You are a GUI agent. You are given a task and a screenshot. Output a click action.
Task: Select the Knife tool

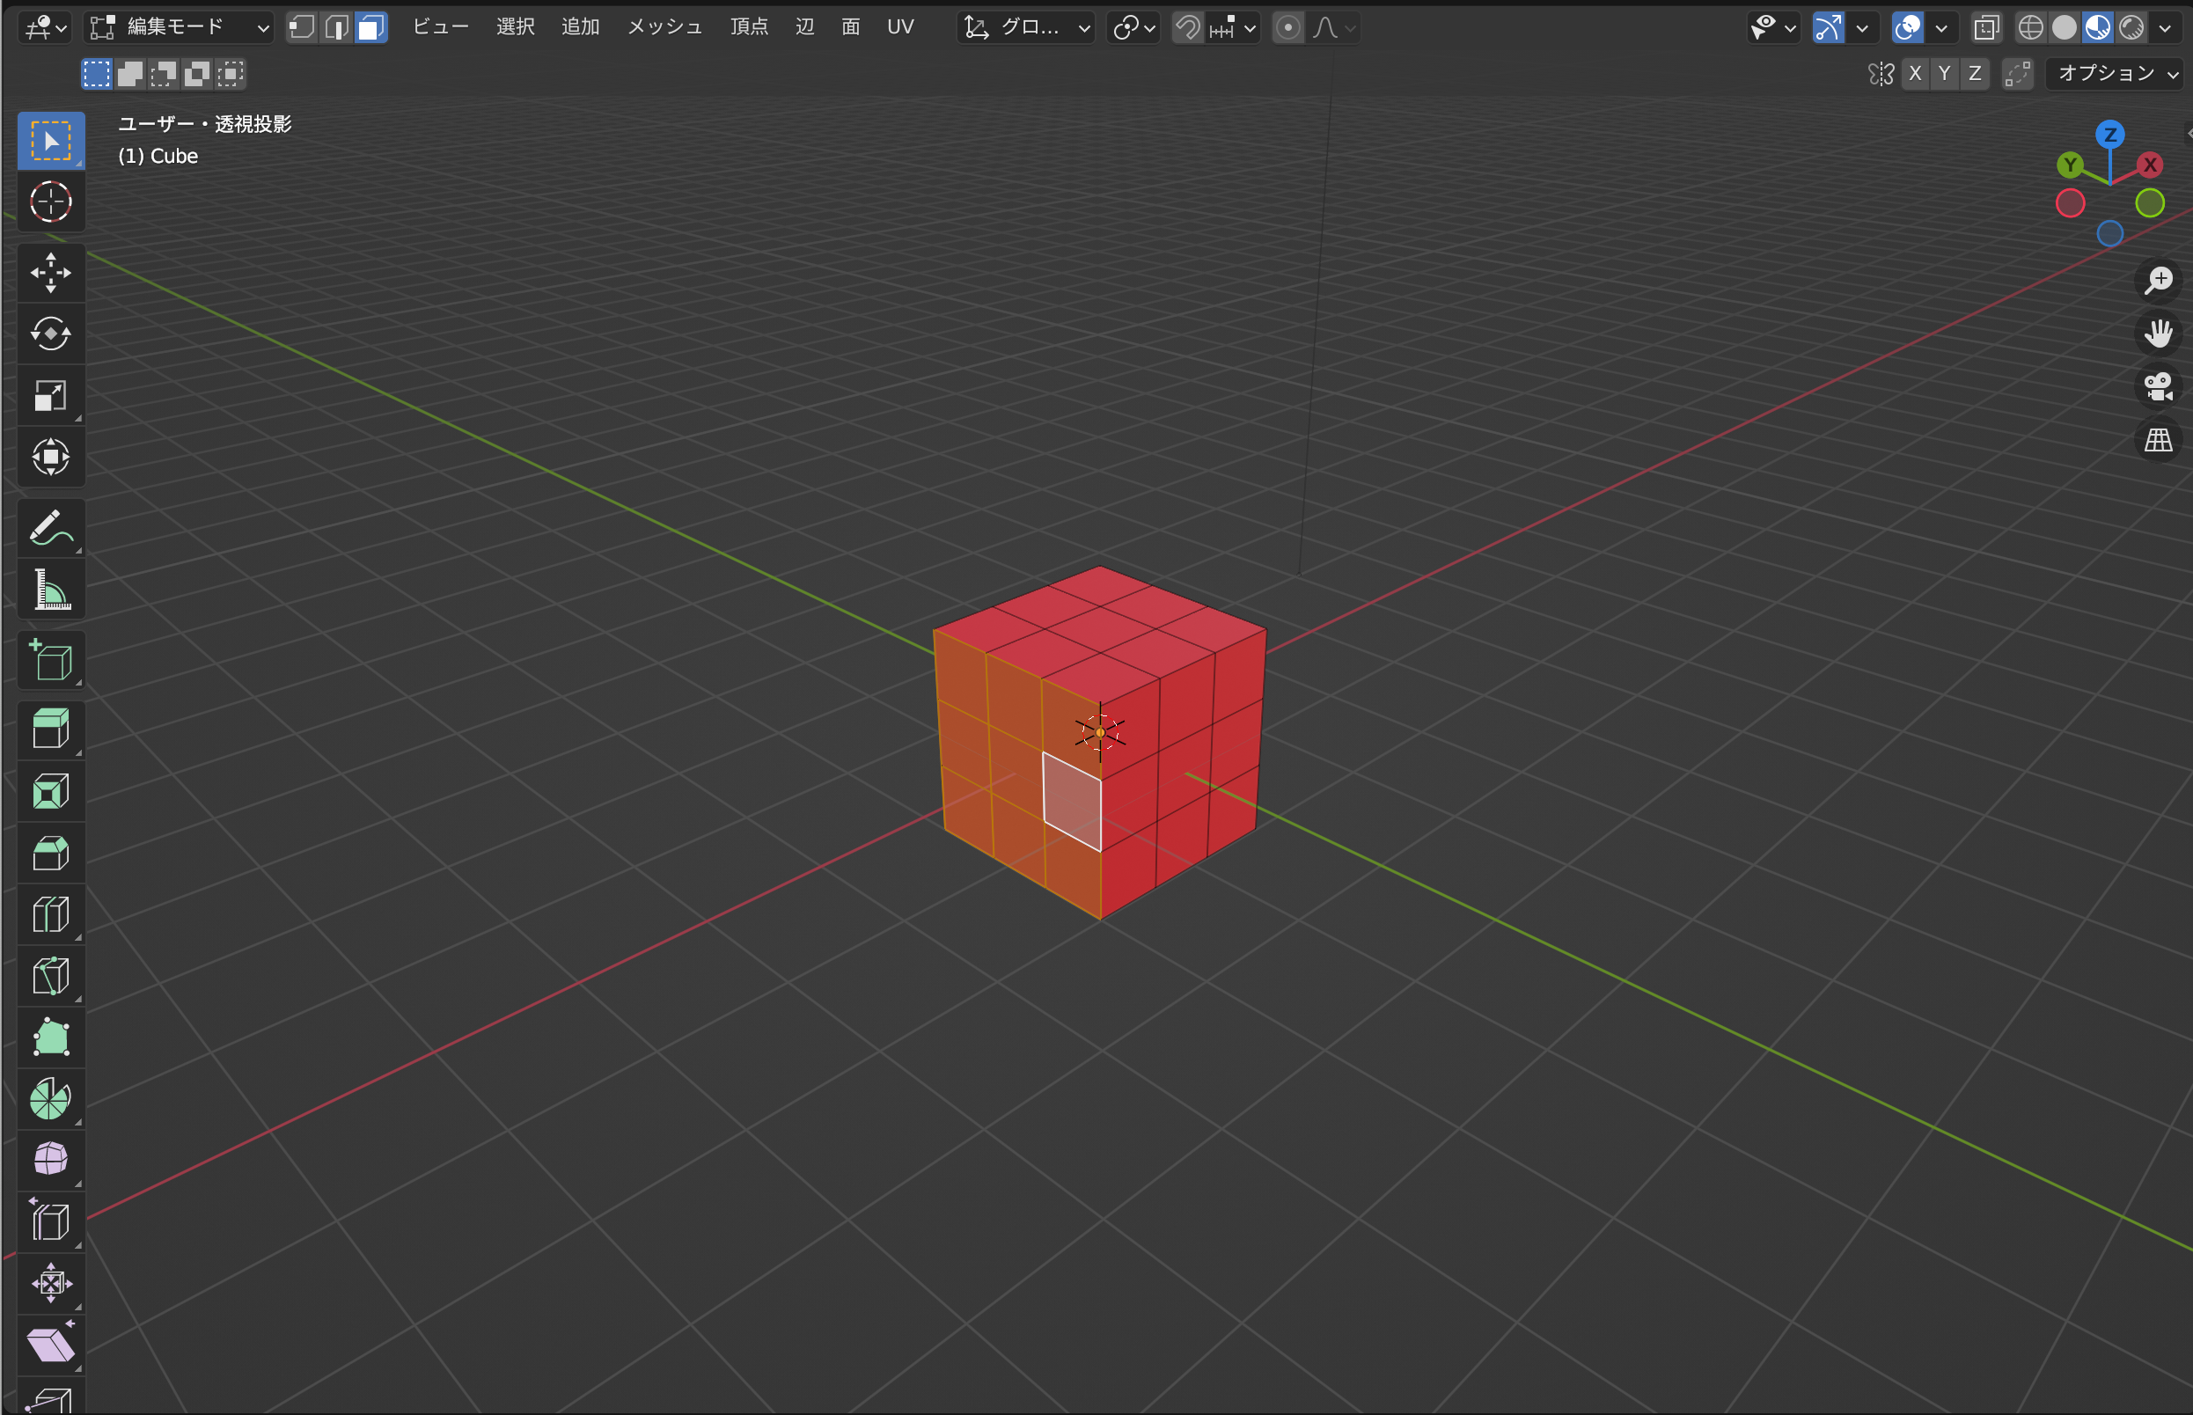50,976
